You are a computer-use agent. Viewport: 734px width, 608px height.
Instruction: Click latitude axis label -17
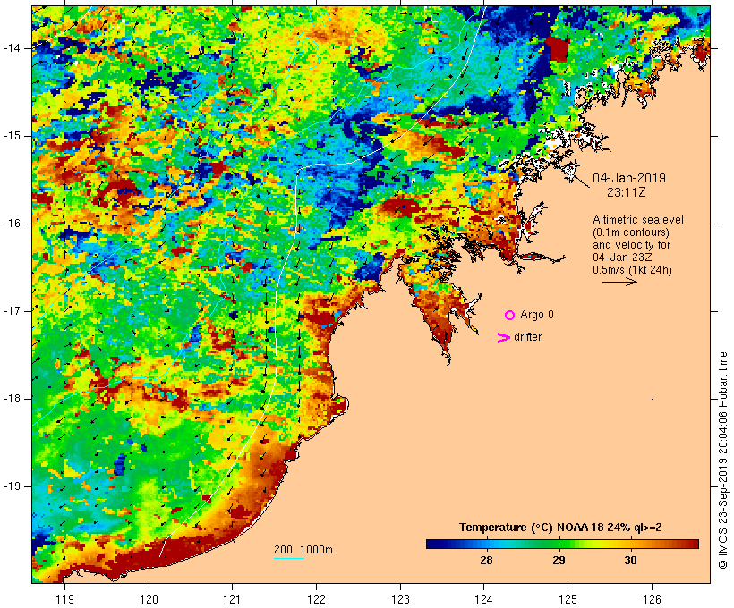12,311
